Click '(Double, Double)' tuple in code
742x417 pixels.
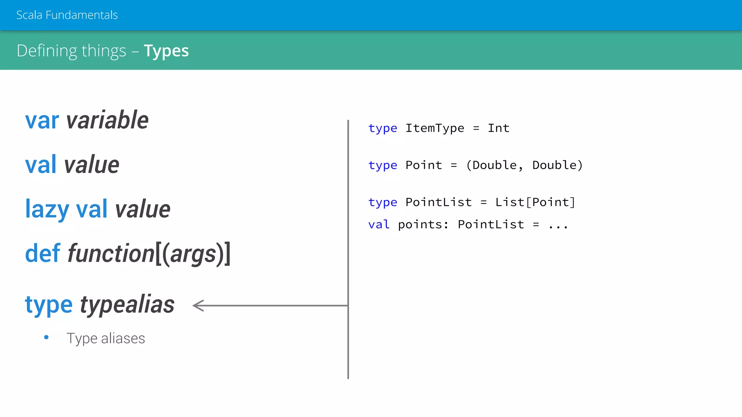point(524,165)
